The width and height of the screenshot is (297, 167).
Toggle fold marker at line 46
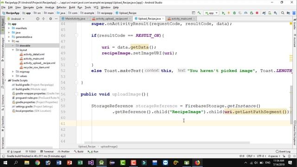click(x=76, y=35)
